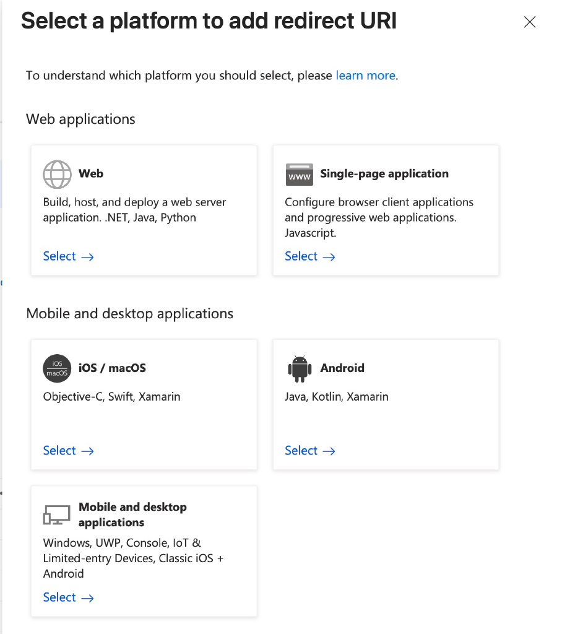
Task: Select the Web platform
Action: tap(68, 256)
